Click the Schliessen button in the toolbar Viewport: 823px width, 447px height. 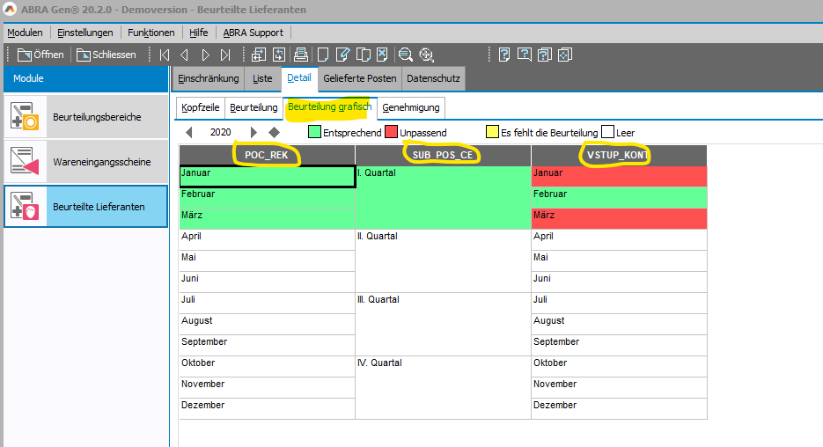tap(107, 55)
